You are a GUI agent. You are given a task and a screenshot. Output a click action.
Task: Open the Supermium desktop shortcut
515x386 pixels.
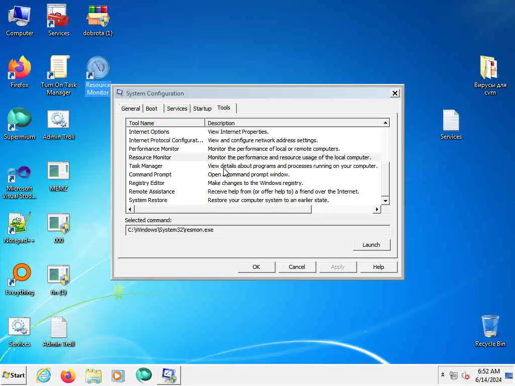[20, 124]
